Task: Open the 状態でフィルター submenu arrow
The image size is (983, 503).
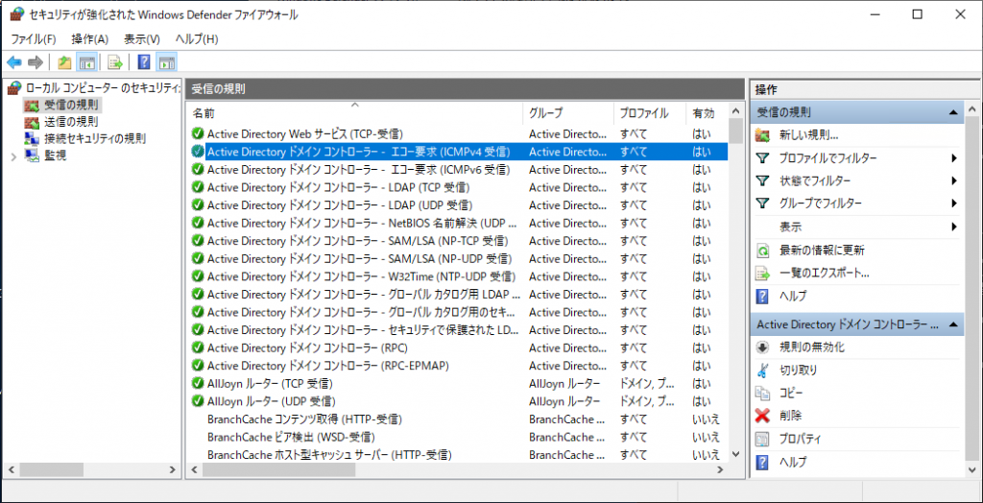Action: pyautogui.click(x=954, y=180)
